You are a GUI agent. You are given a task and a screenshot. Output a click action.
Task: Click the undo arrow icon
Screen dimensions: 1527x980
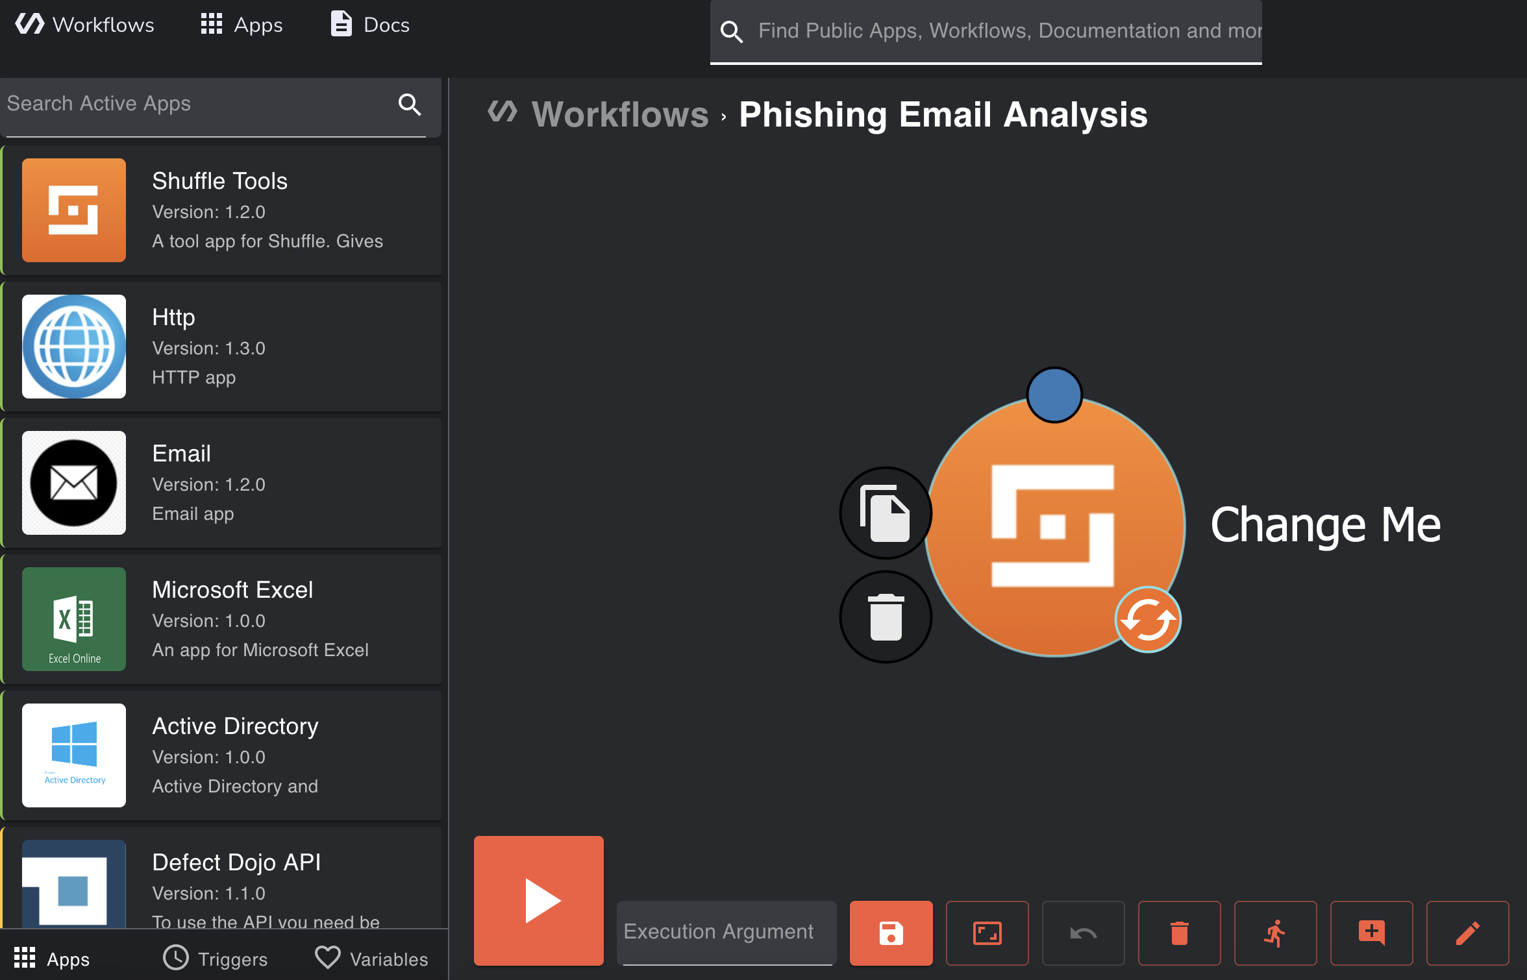tap(1083, 933)
